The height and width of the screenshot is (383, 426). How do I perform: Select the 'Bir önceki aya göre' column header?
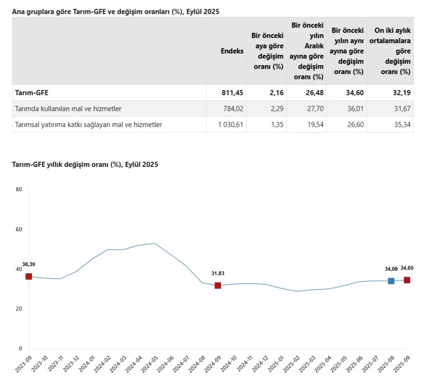pos(267,51)
